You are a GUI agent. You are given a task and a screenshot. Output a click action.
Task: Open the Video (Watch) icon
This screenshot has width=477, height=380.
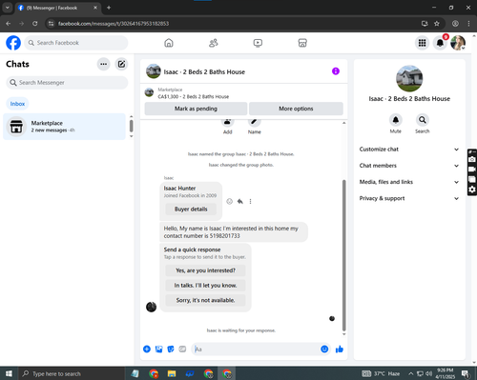(258, 43)
